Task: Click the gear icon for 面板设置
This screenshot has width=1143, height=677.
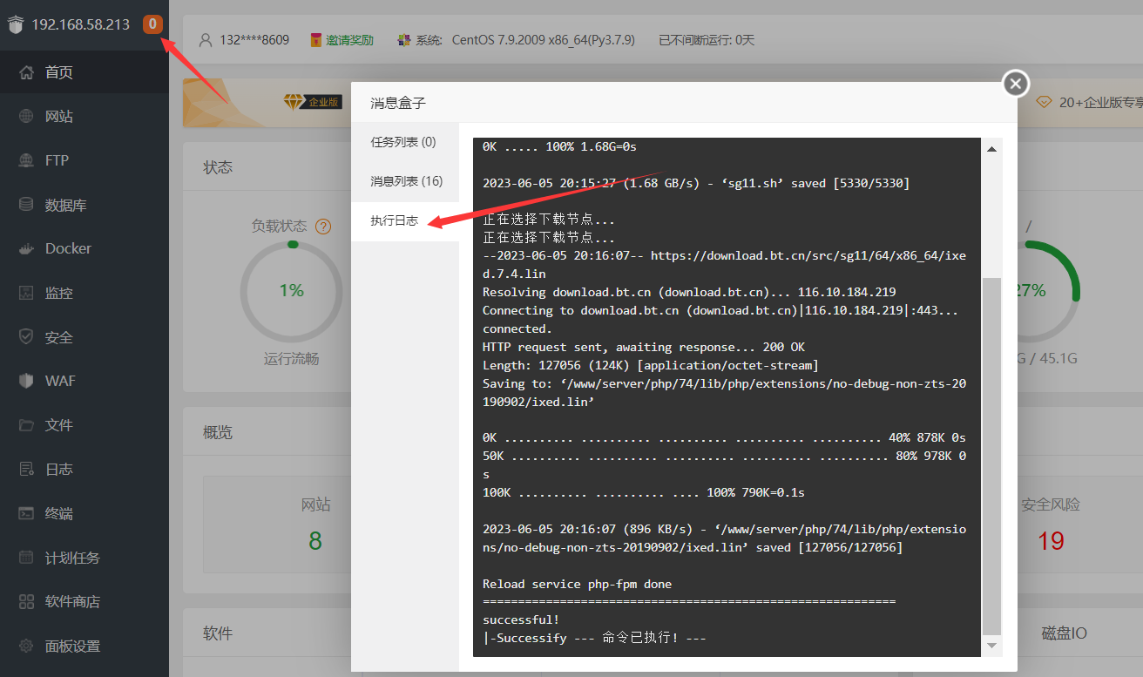Action: (27, 646)
